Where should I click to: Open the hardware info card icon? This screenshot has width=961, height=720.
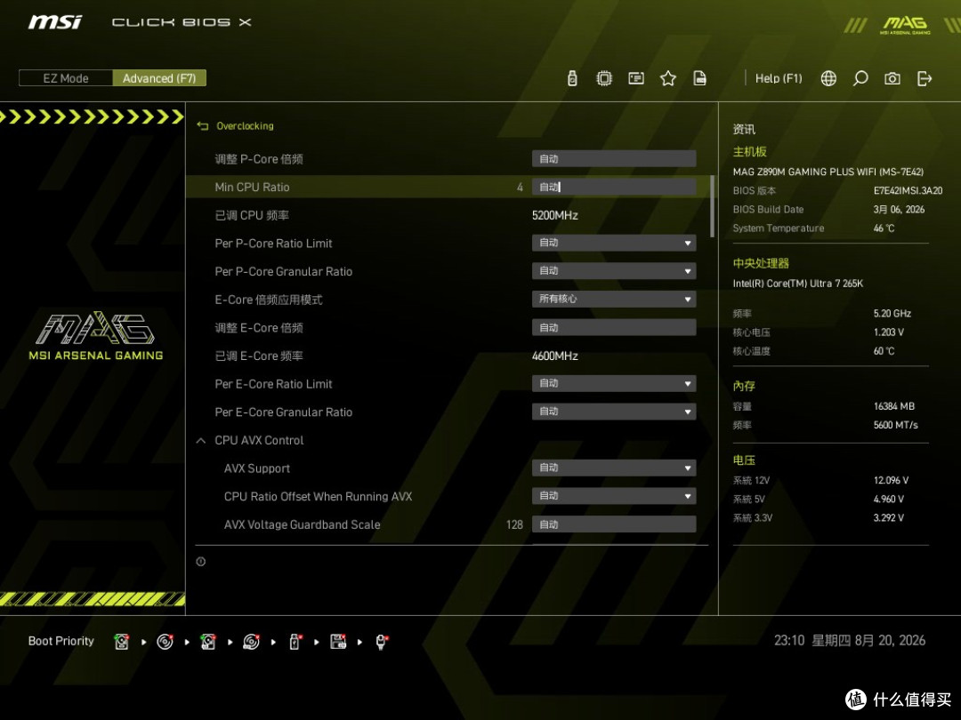coord(635,78)
